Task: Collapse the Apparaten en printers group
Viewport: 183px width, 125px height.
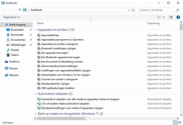Action: pos(36,30)
